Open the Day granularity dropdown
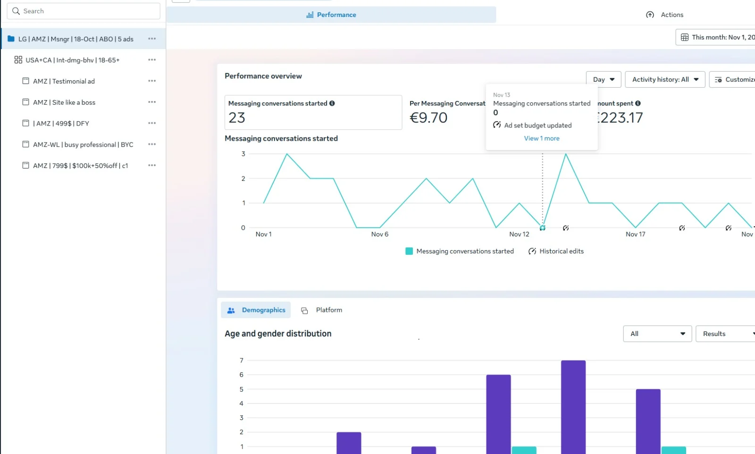Image resolution: width=755 pixels, height=454 pixels. point(604,79)
